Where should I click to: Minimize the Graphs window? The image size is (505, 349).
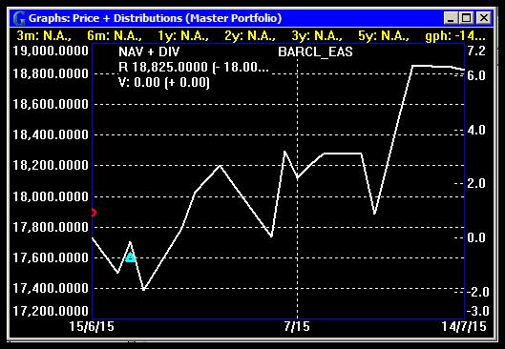point(451,18)
